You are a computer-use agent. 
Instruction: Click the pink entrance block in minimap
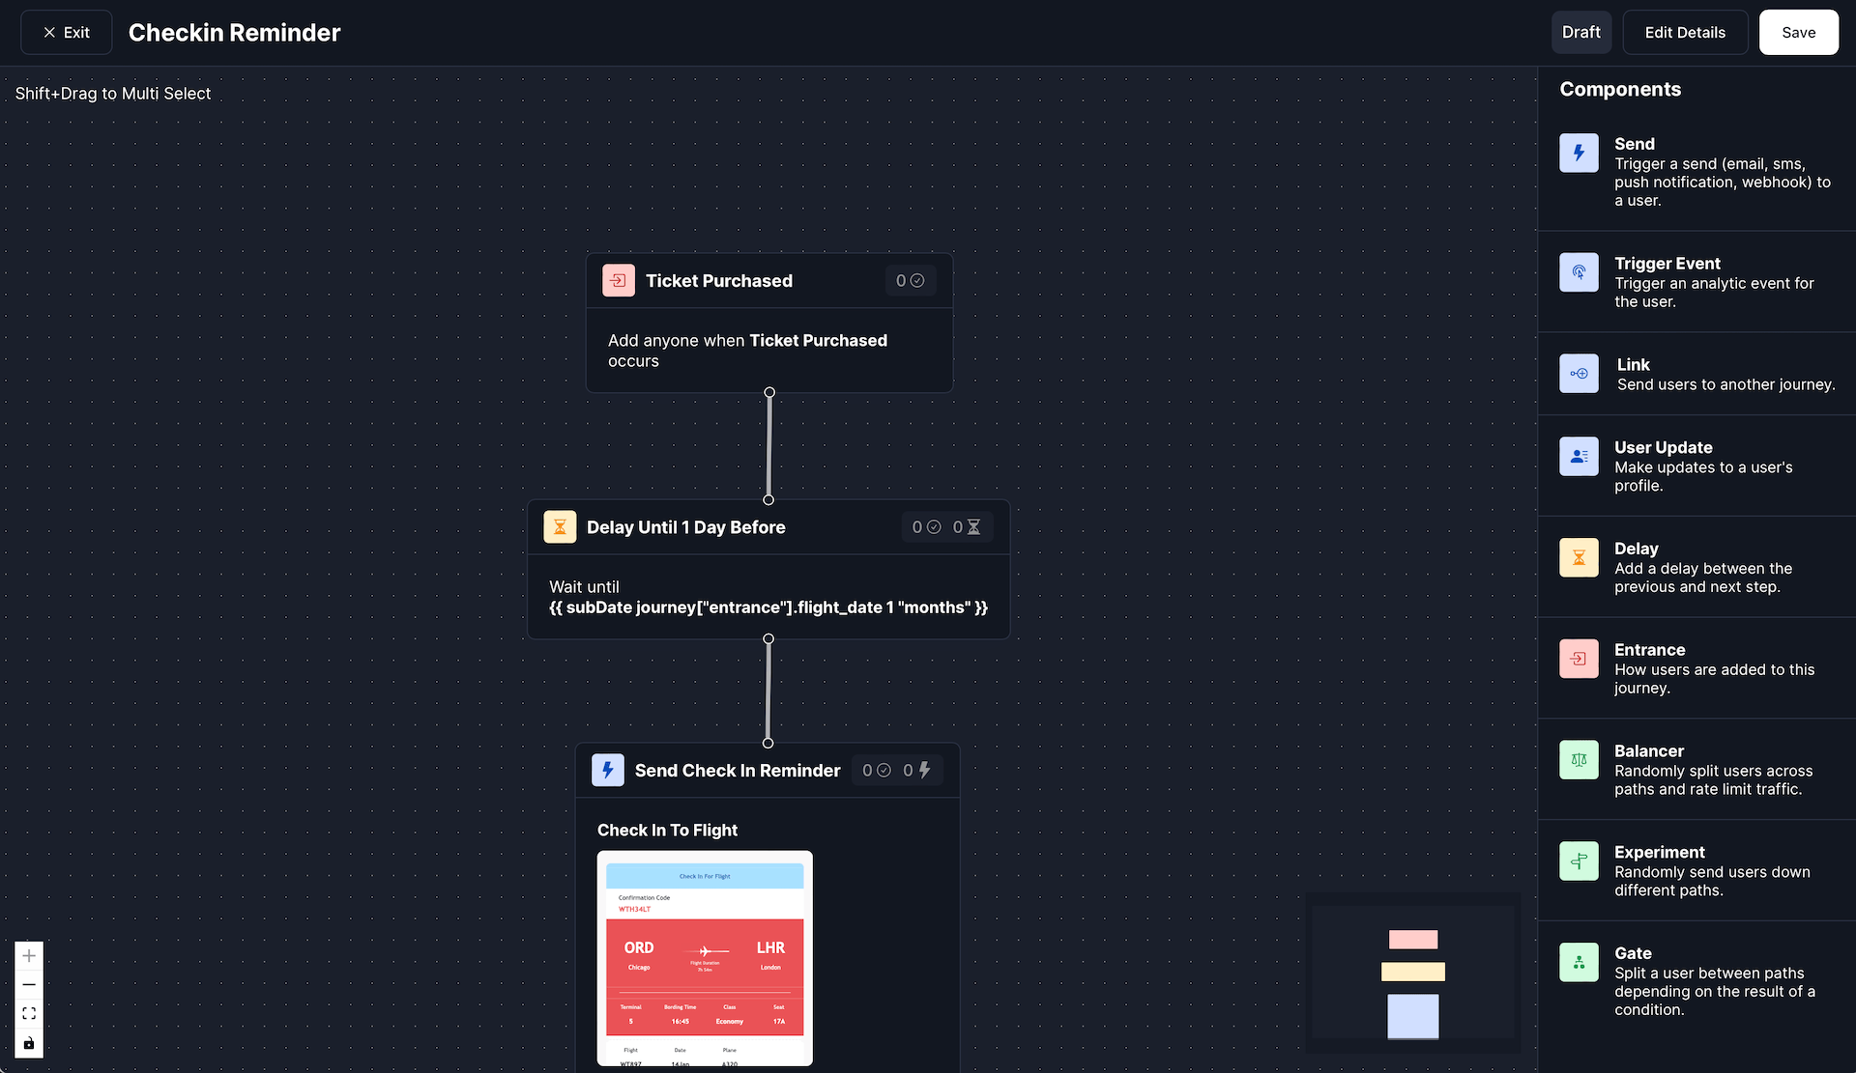pyautogui.click(x=1413, y=940)
